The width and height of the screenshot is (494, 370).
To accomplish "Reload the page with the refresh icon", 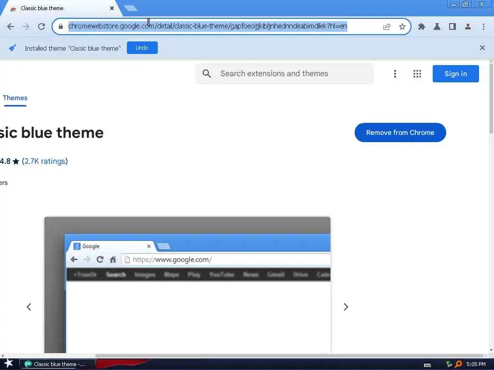I will pyautogui.click(x=41, y=27).
